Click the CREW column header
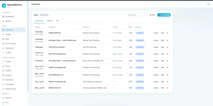213x106 pixels. [x=115, y=27]
